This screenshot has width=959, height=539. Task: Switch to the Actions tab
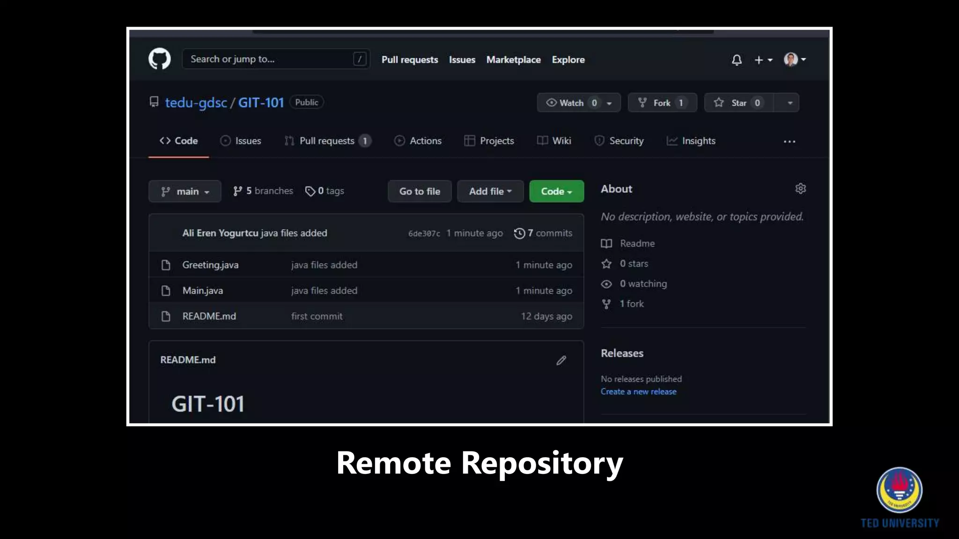coord(418,141)
